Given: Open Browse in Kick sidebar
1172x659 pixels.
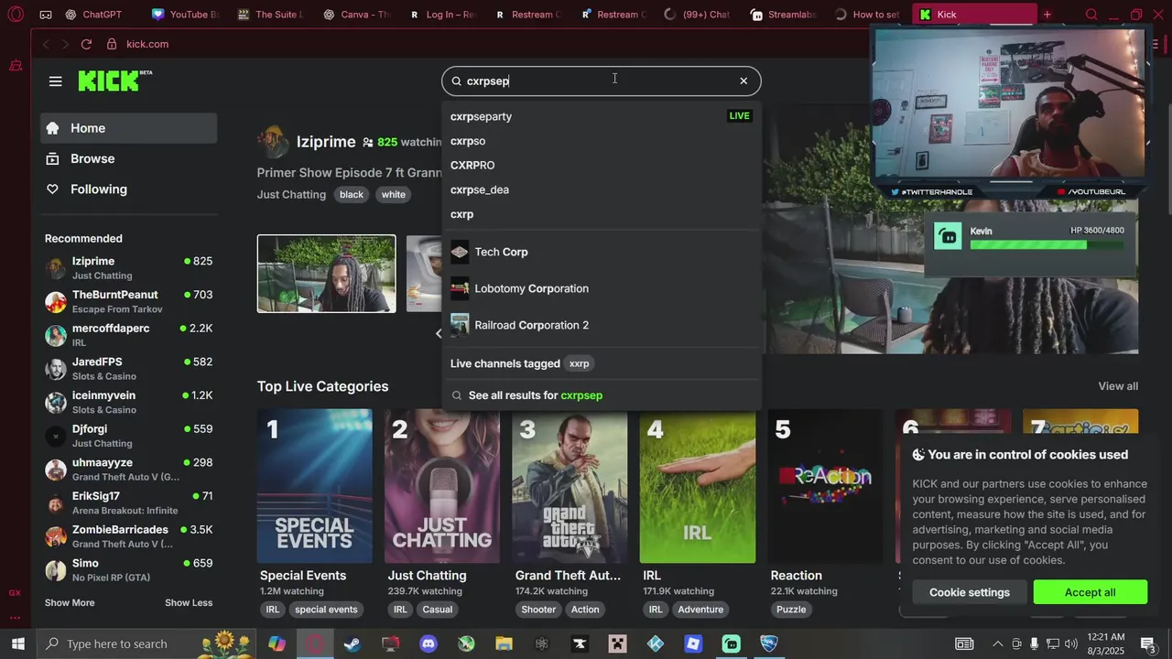Looking at the screenshot, I should point(128,158).
